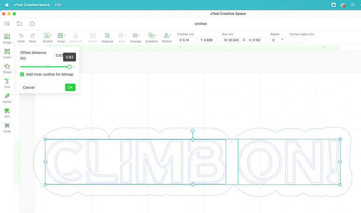
Task: Open the Insert tool
Action: (x=7, y=53)
